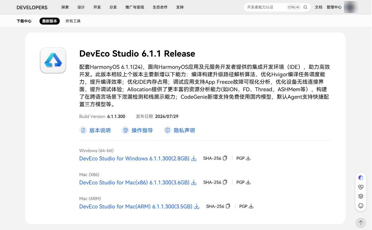Open the 管理中心 link in header
Image resolution: width=372 pixels, height=230 pixels.
coord(334,7)
